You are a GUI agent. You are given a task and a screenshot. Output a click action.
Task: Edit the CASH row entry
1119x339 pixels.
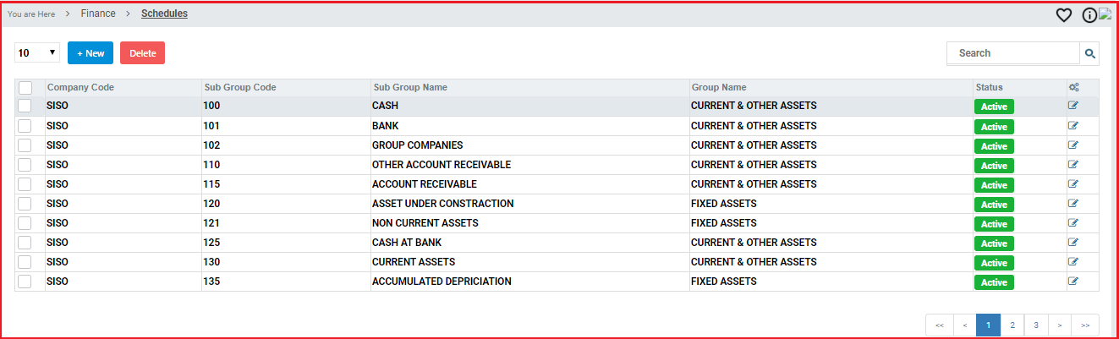point(1073,106)
